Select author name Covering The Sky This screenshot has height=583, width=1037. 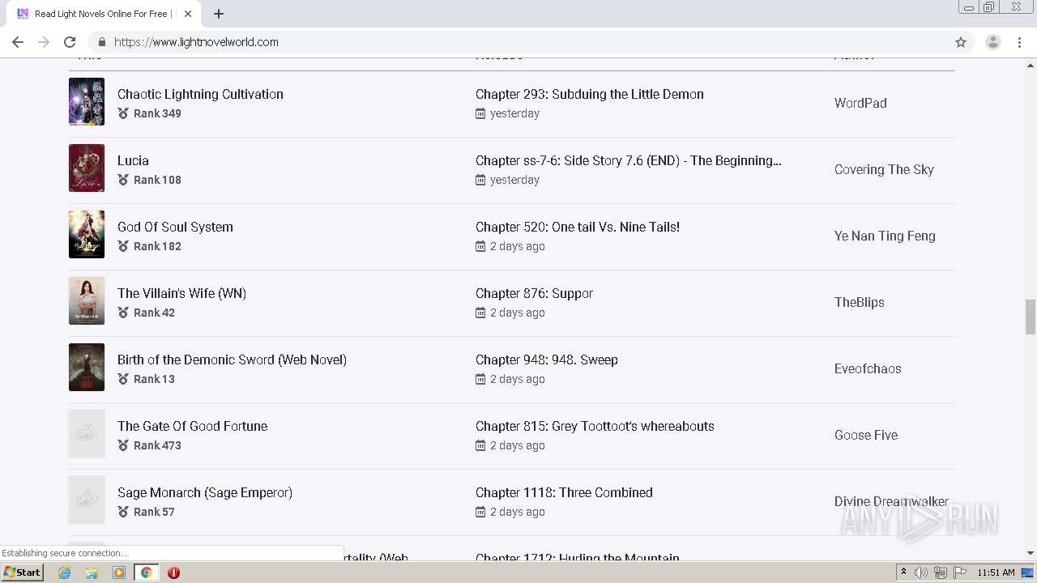[884, 169]
